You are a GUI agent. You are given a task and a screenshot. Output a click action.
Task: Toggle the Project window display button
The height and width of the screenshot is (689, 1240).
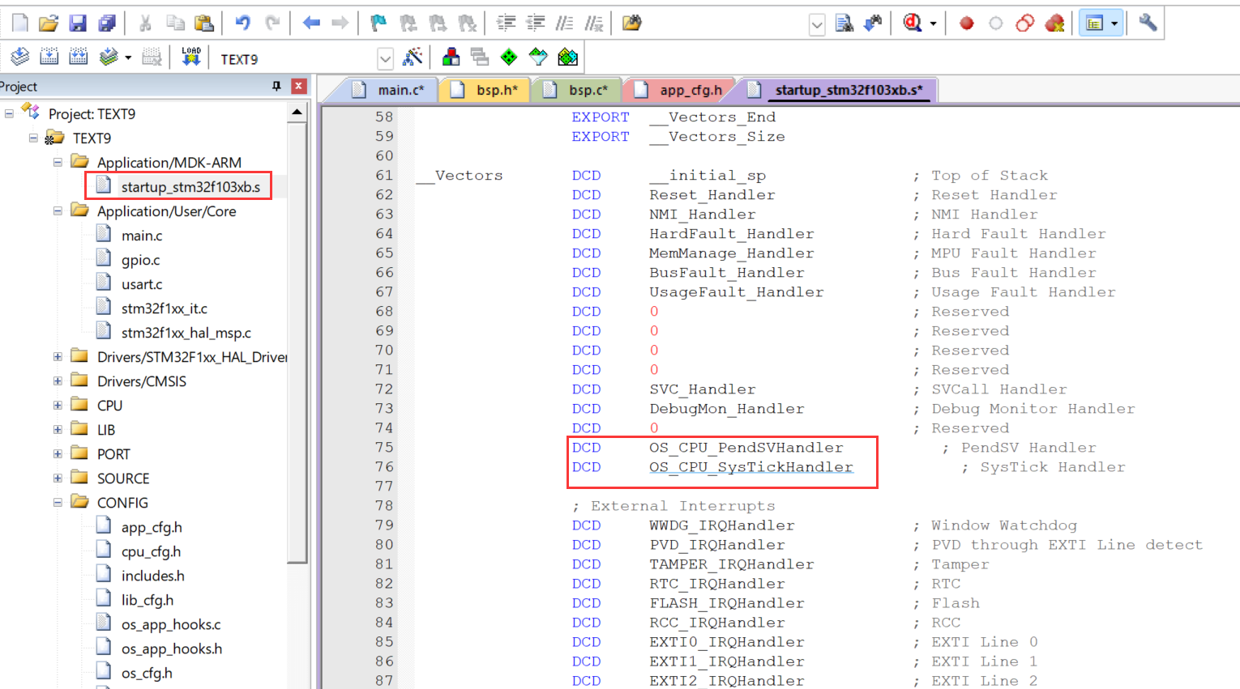1094,23
